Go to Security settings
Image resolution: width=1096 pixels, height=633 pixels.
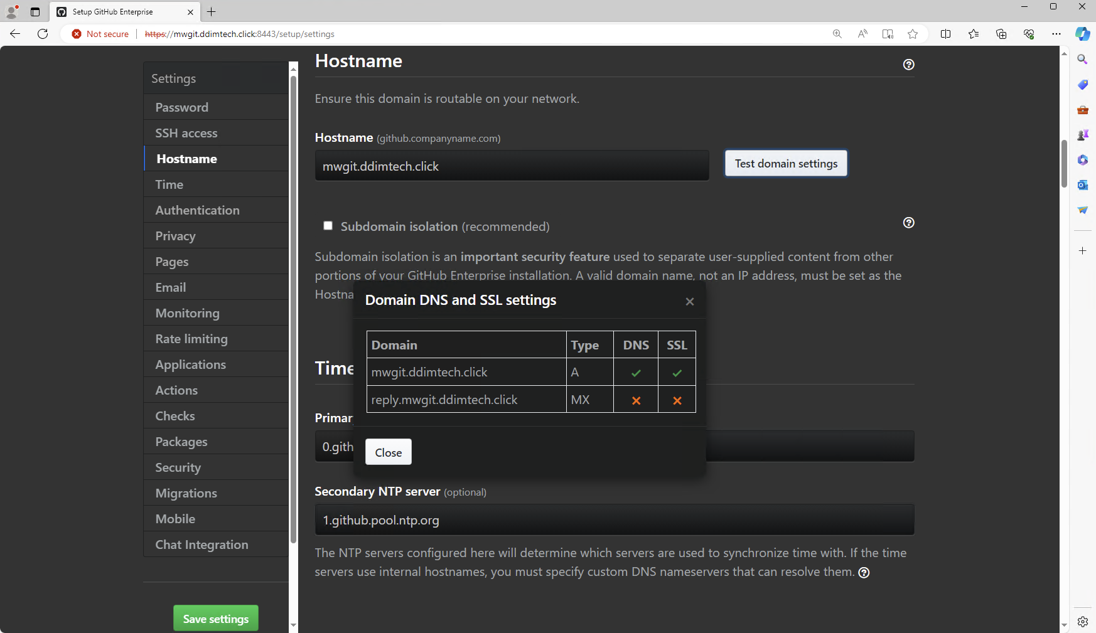[216, 467]
